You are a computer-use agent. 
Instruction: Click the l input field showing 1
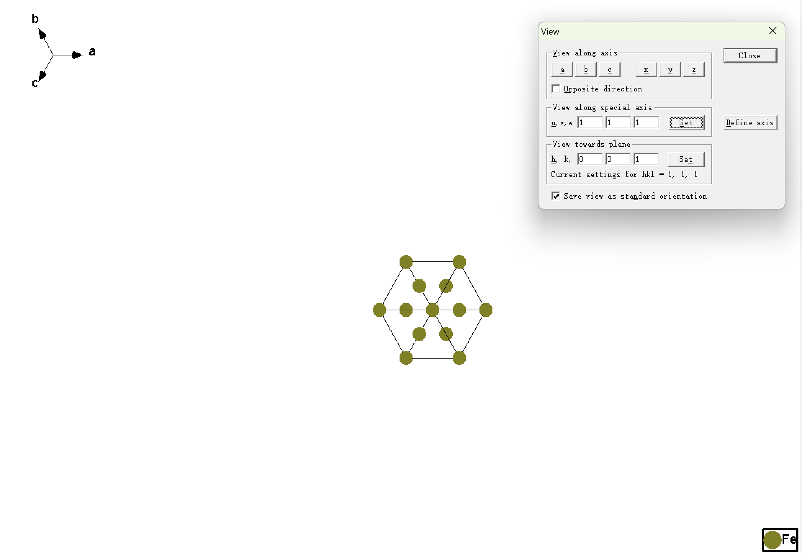point(646,159)
